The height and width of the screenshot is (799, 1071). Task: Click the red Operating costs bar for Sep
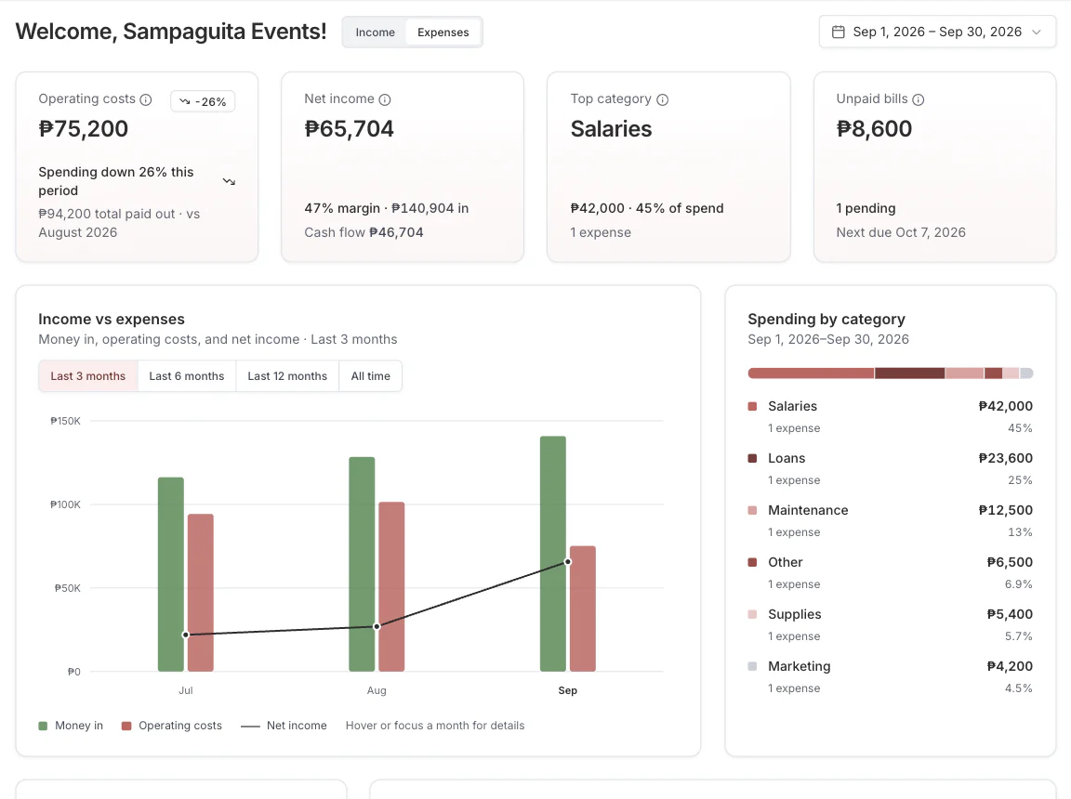click(583, 609)
